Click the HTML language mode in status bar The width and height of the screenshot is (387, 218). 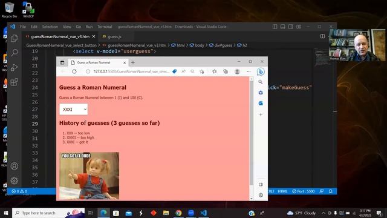pyautogui.click(x=282, y=191)
